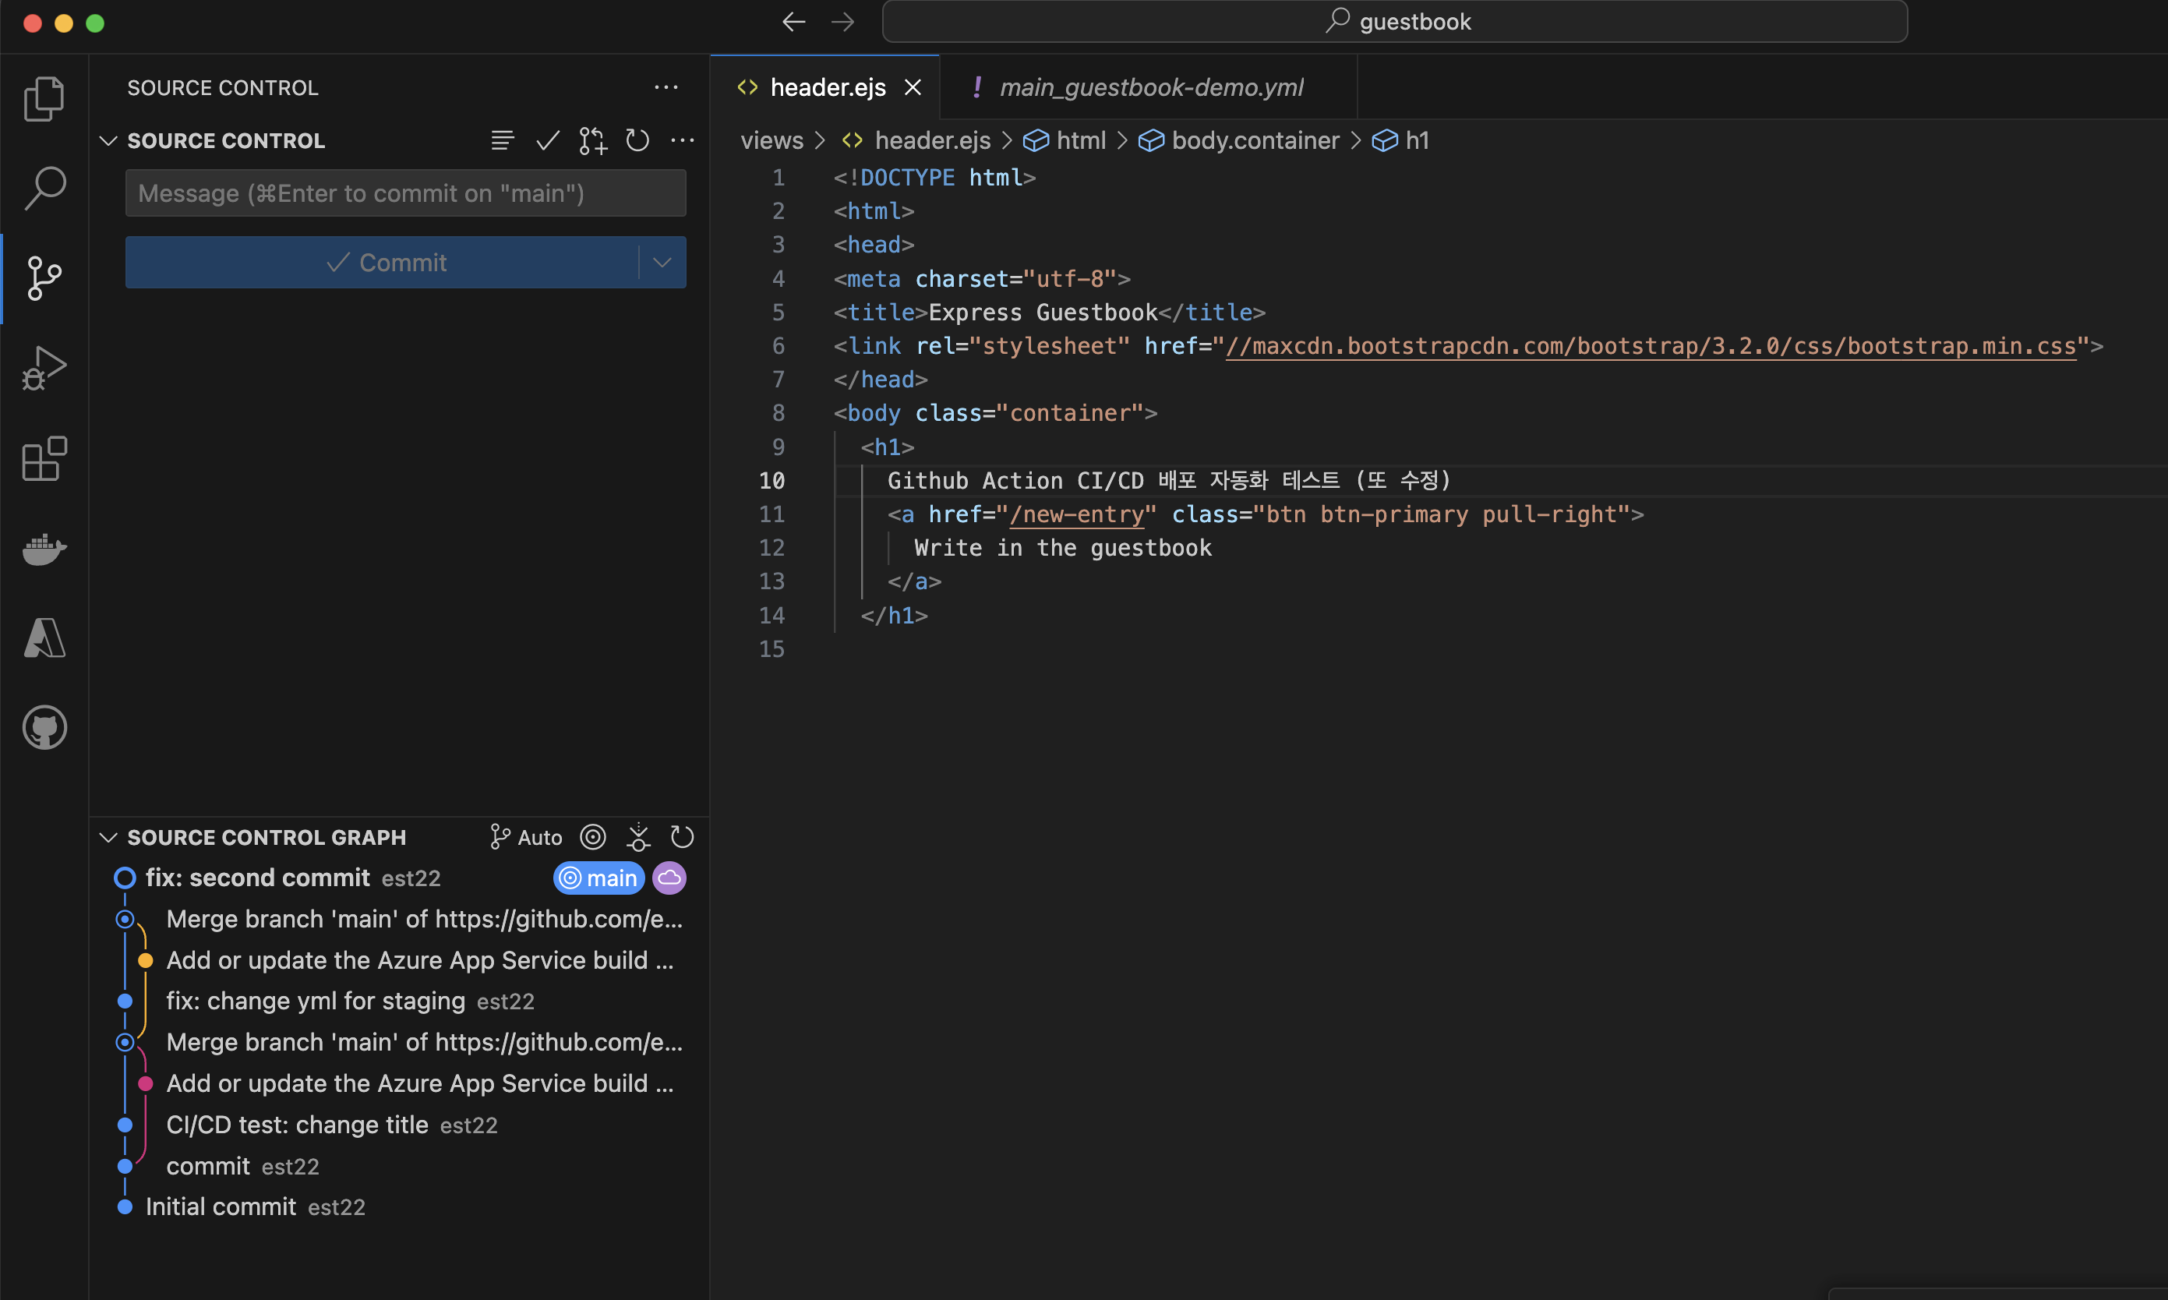2168x1300 pixels.
Task: Open the GitHub view in activity bar
Action: point(44,728)
